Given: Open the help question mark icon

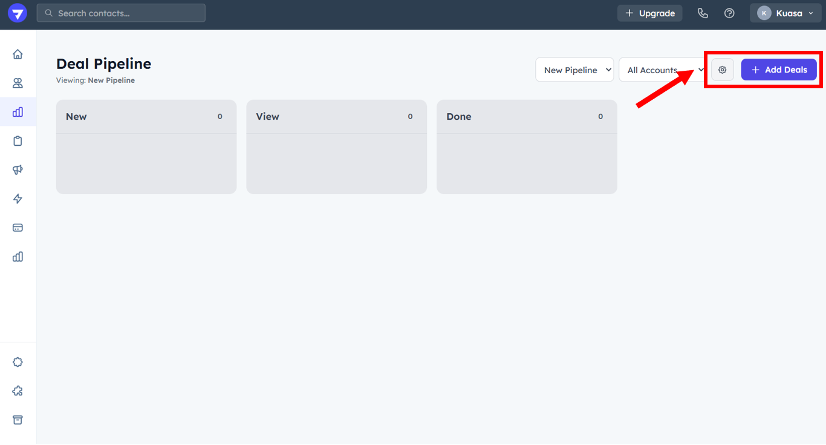Looking at the screenshot, I should tap(729, 13).
